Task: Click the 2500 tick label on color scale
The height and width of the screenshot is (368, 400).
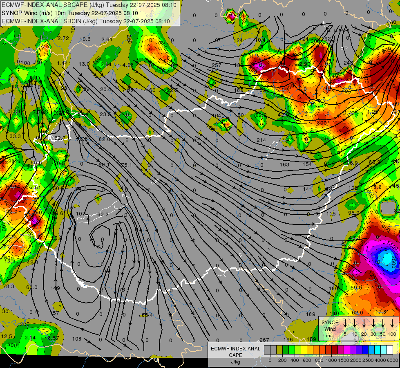Action: coord(368,360)
